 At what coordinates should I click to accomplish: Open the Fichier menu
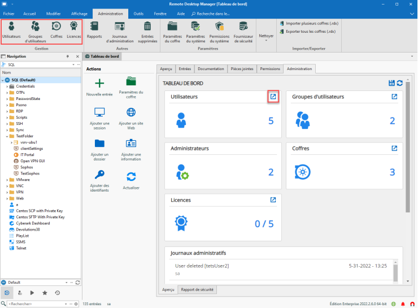point(9,14)
